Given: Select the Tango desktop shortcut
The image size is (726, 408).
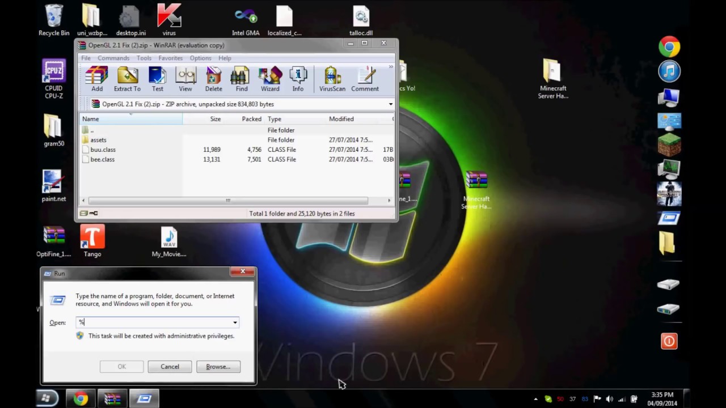Looking at the screenshot, I should pos(92,241).
